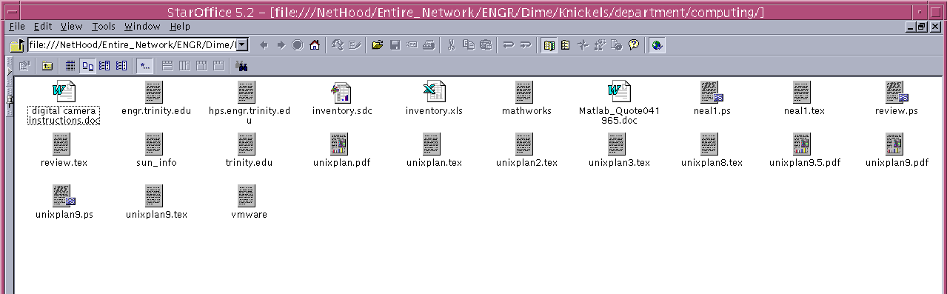Open a file with the folder icon

[x=378, y=45]
